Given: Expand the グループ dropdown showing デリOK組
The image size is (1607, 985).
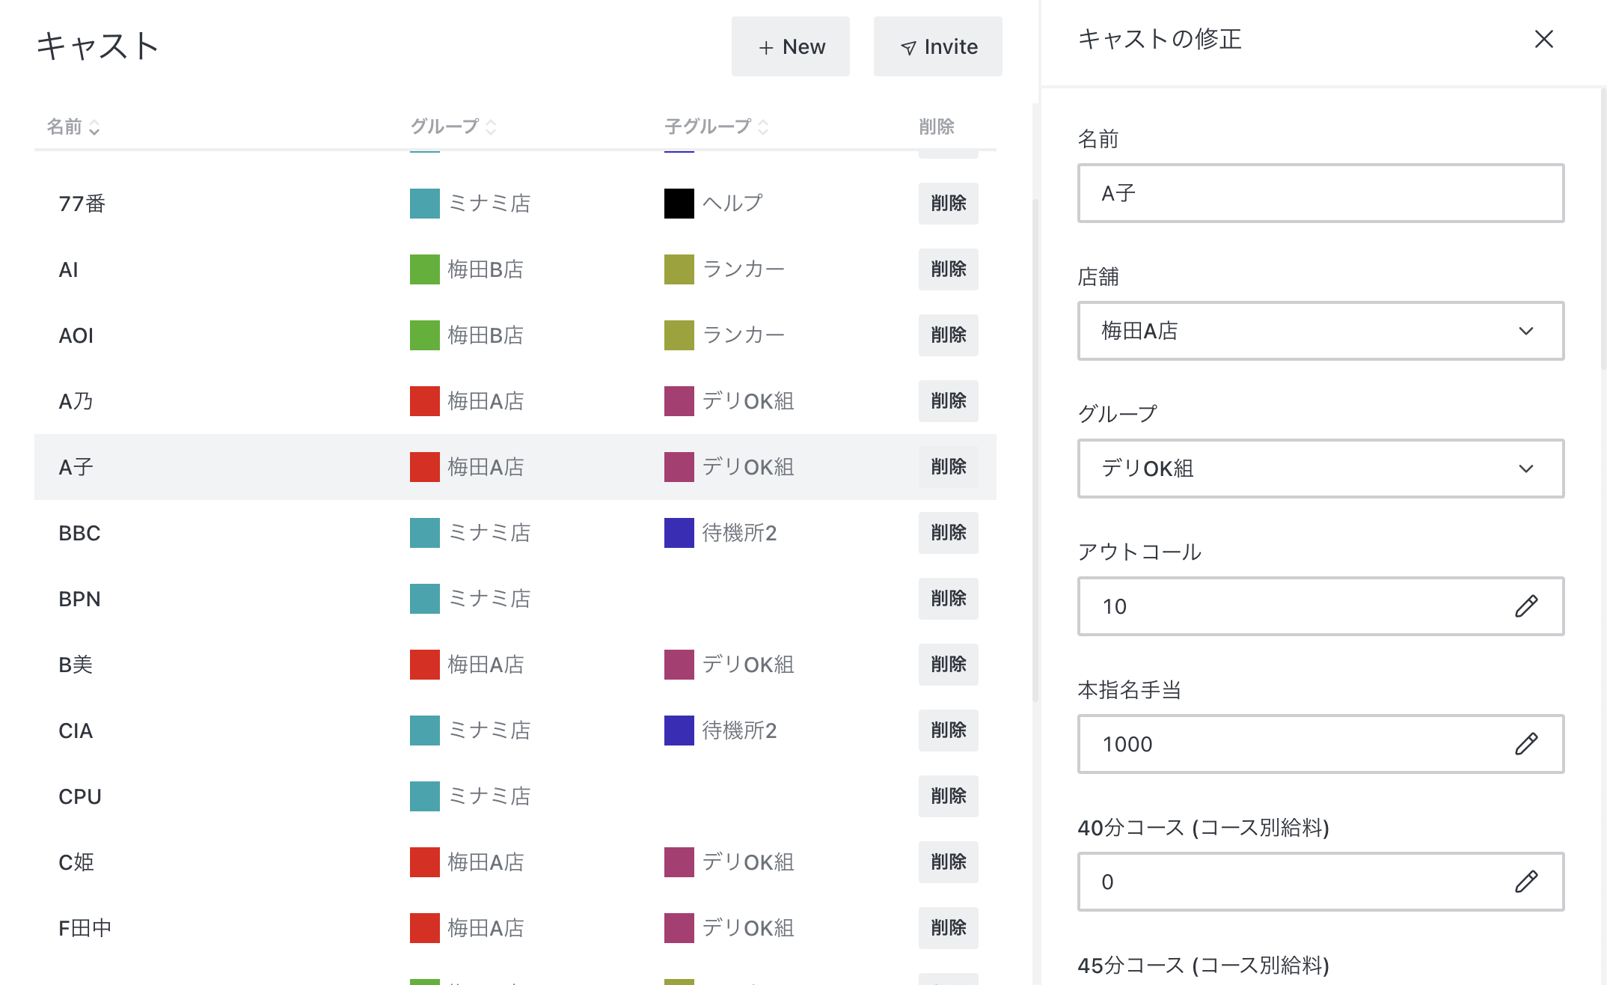Looking at the screenshot, I should coord(1320,468).
